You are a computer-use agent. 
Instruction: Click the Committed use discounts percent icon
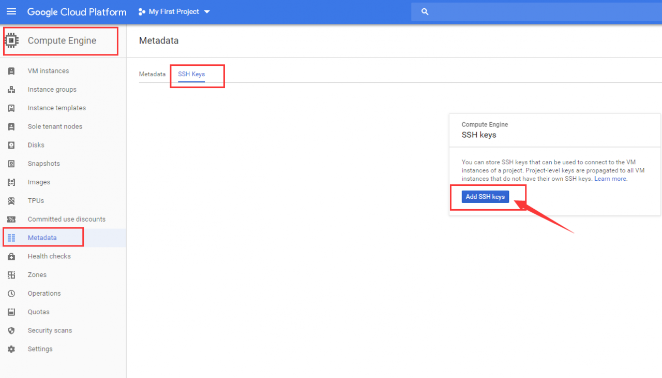tap(11, 220)
